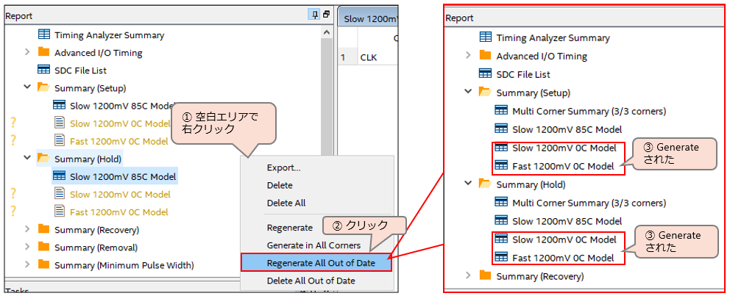Screen dimensions: 730x296
Task: Click the pin icon in Report panel header
Action: tap(316, 15)
